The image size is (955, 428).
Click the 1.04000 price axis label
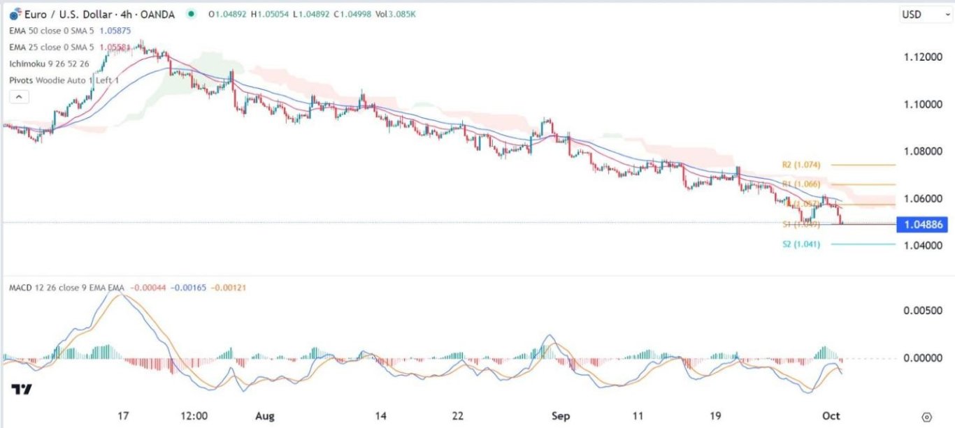click(925, 245)
